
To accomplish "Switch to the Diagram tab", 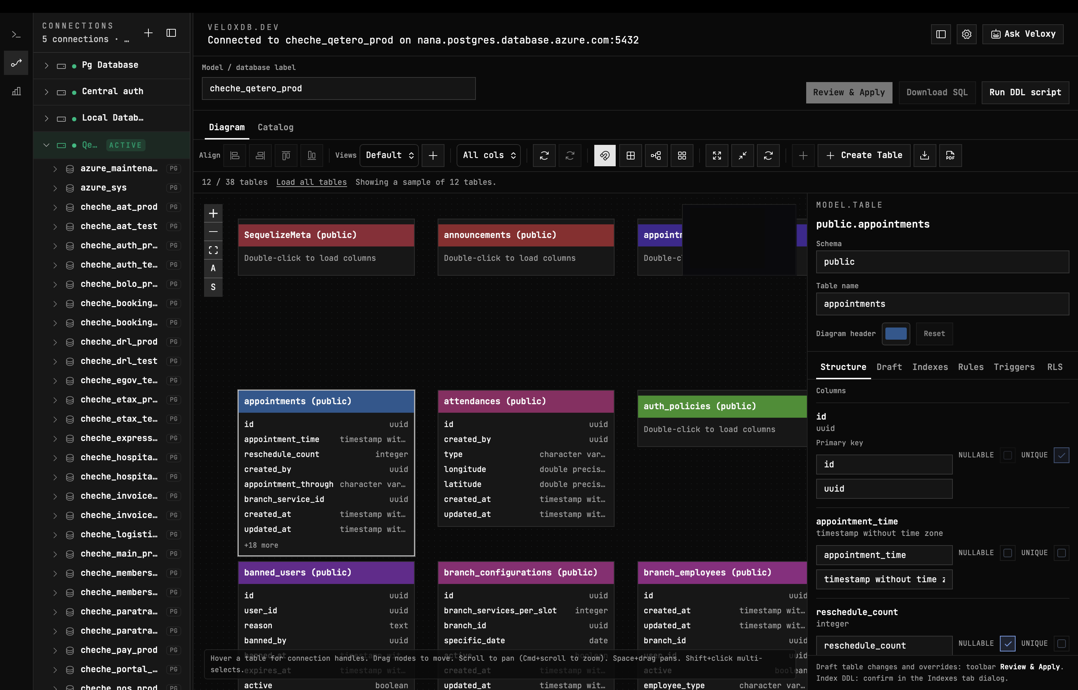I will pyautogui.click(x=227, y=127).
